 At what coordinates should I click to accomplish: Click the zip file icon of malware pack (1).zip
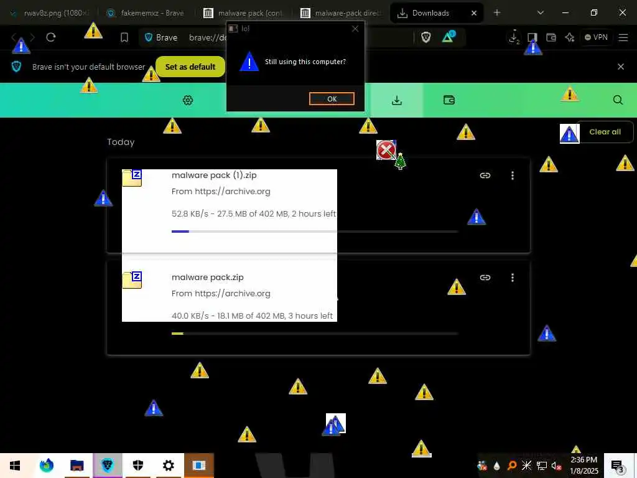pyautogui.click(x=132, y=178)
